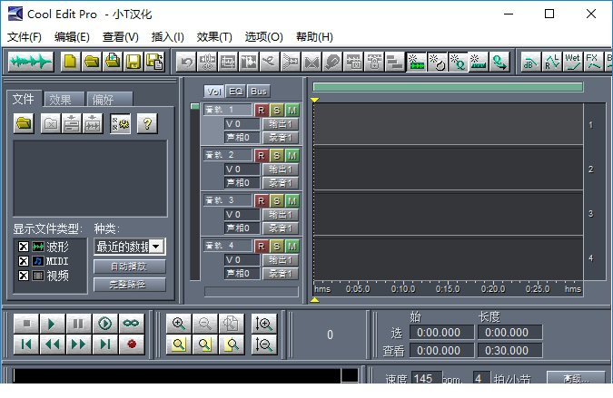Open the 编辑(E) menu
This screenshot has width=613, height=398.
click(x=72, y=37)
